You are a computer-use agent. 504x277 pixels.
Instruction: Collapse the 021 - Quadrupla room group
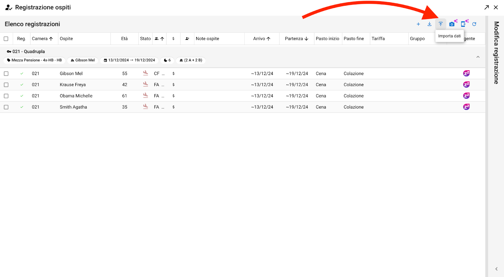pyautogui.click(x=478, y=57)
